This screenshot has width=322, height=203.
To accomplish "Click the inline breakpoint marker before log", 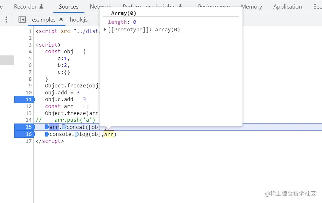I will [77, 134].
